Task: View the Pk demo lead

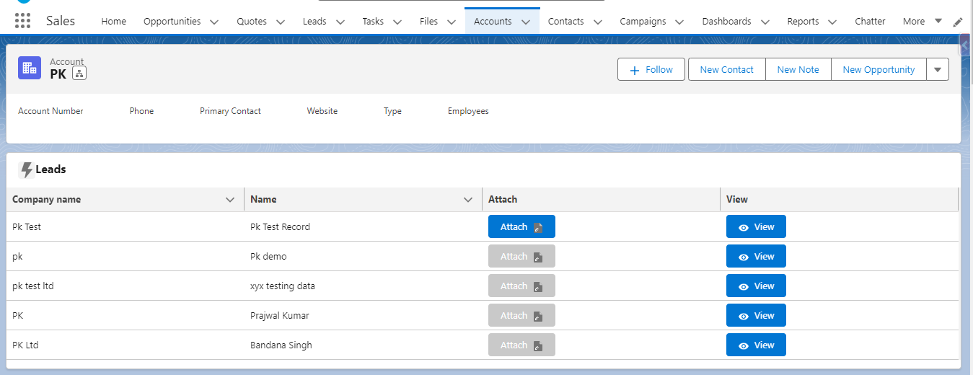Action: pos(755,257)
